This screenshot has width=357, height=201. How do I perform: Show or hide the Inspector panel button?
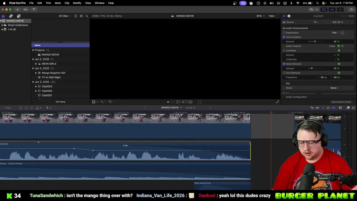click(x=340, y=9)
